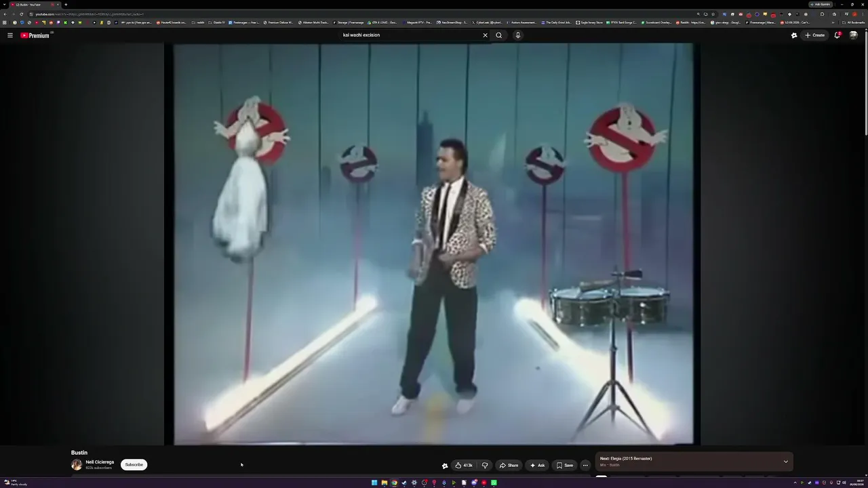Open the Ask button below the video
The width and height of the screenshot is (868, 488).
click(537, 466)
